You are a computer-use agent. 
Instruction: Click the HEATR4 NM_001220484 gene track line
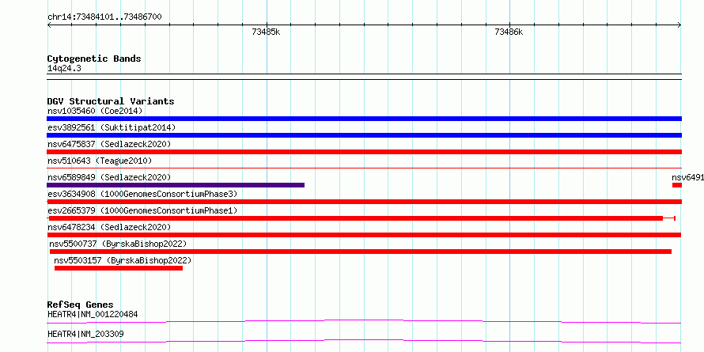(x=364, y=321)
